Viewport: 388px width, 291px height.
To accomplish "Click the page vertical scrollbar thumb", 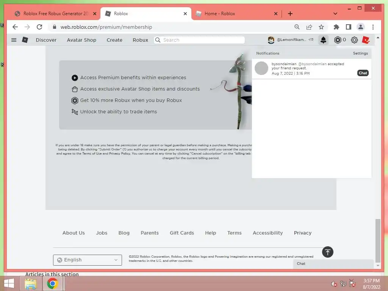I will click(x=378, y=240).
